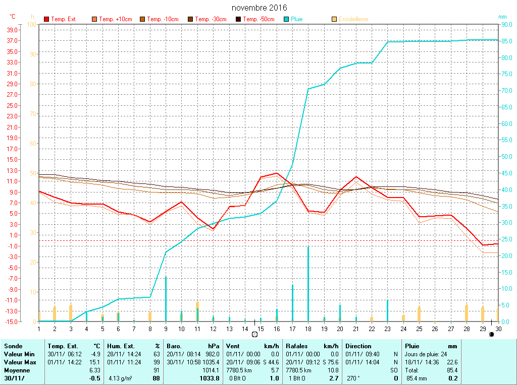Click the full moon icon below day 15
The width and height of the screenshot is (517, 385).
coord(254,334)
